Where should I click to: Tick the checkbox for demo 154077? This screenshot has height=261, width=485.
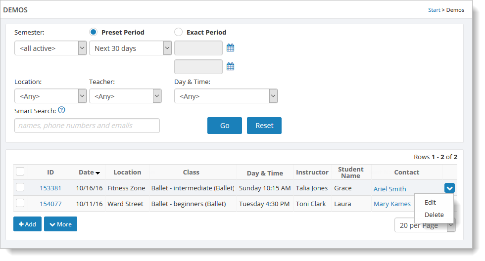[20, 203]
